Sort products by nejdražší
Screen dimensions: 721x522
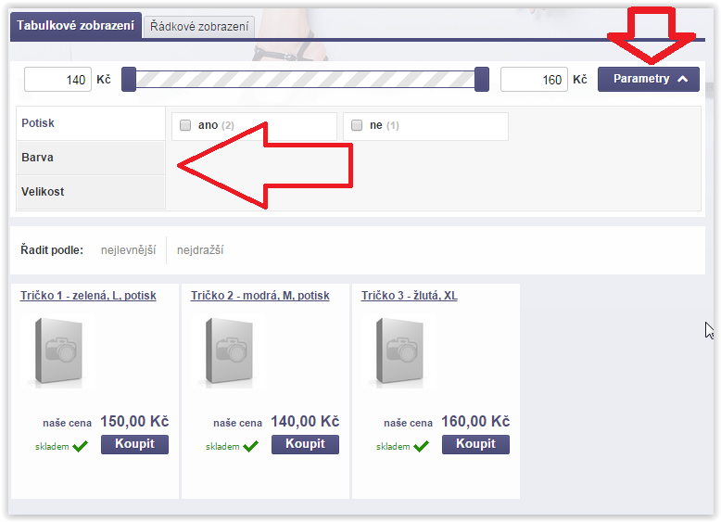pos(200,250)
